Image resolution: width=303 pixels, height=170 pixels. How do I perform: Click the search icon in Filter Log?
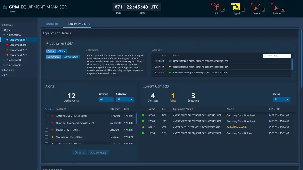(265, 56)
